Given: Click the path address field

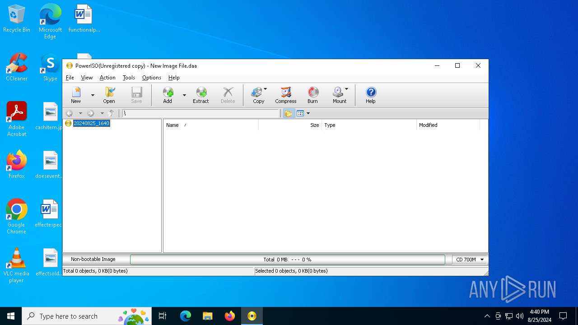Looking at the screenshot, I should 201,113.
